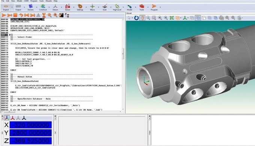Open the Scan toolbar group
The width and height of the screenshot is (255, 146).
point(105,7)
